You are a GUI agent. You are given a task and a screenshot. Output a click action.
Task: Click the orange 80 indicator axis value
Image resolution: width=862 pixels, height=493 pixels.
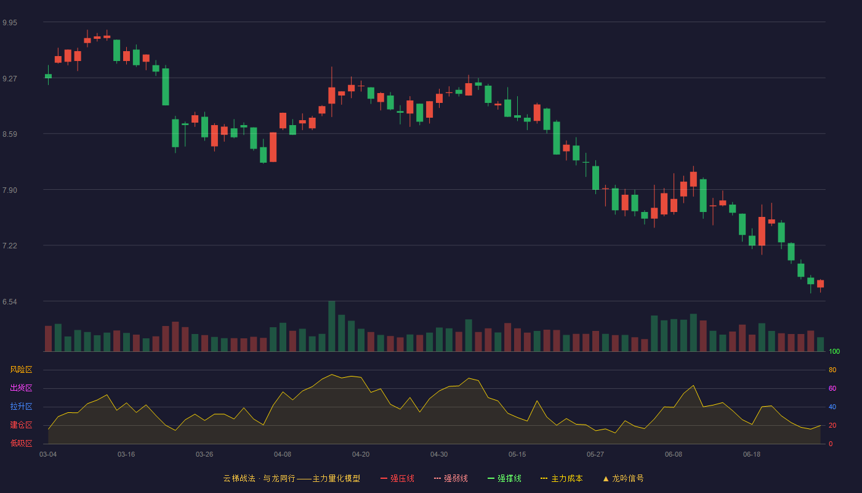[832, 370]
